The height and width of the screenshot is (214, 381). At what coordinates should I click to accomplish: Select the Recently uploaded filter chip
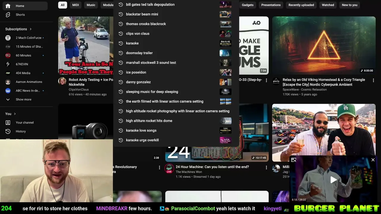pos(301,5)
